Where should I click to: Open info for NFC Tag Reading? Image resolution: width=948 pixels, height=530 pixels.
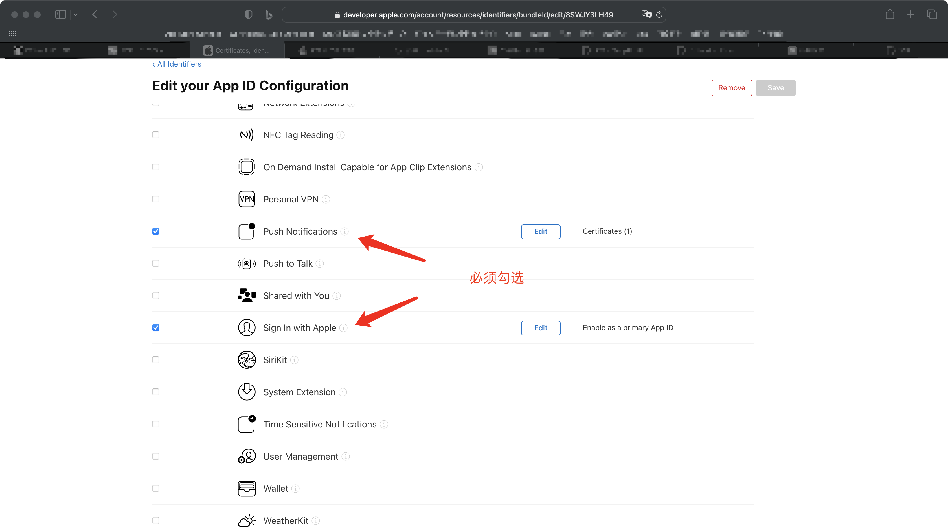tap(341, 135)
